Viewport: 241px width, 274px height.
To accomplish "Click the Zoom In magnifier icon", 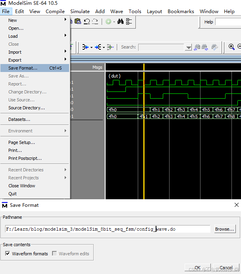I will [x=231, y=47].
